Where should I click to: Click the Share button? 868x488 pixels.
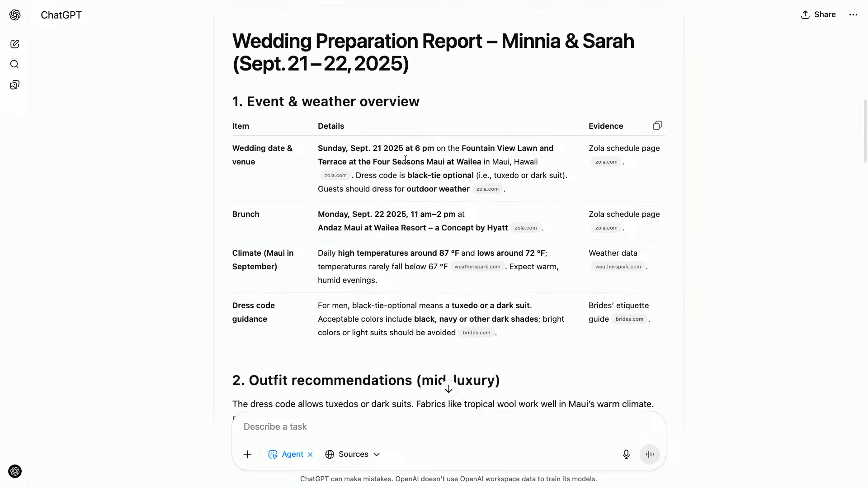[818, 15]
